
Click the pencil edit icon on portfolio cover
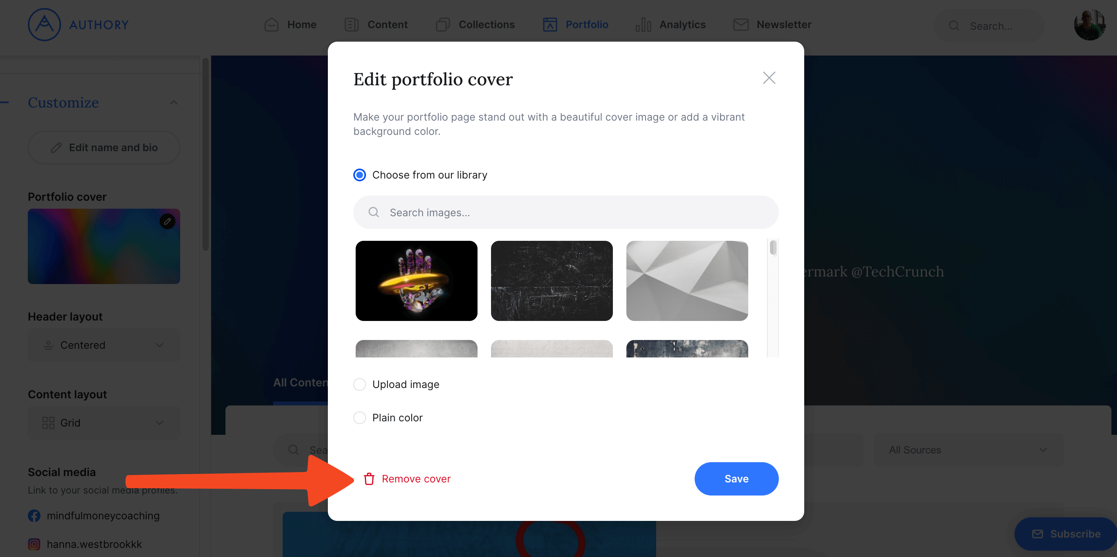tap(168, 221)
